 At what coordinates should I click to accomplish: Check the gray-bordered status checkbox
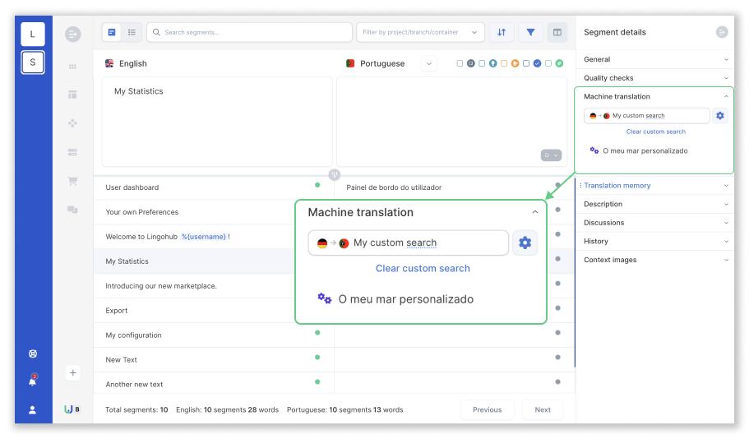click(460, 63)
